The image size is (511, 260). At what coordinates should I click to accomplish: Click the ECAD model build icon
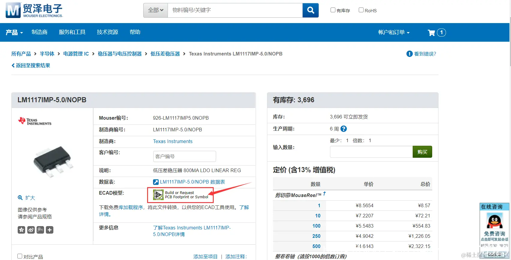click(158, 195)
